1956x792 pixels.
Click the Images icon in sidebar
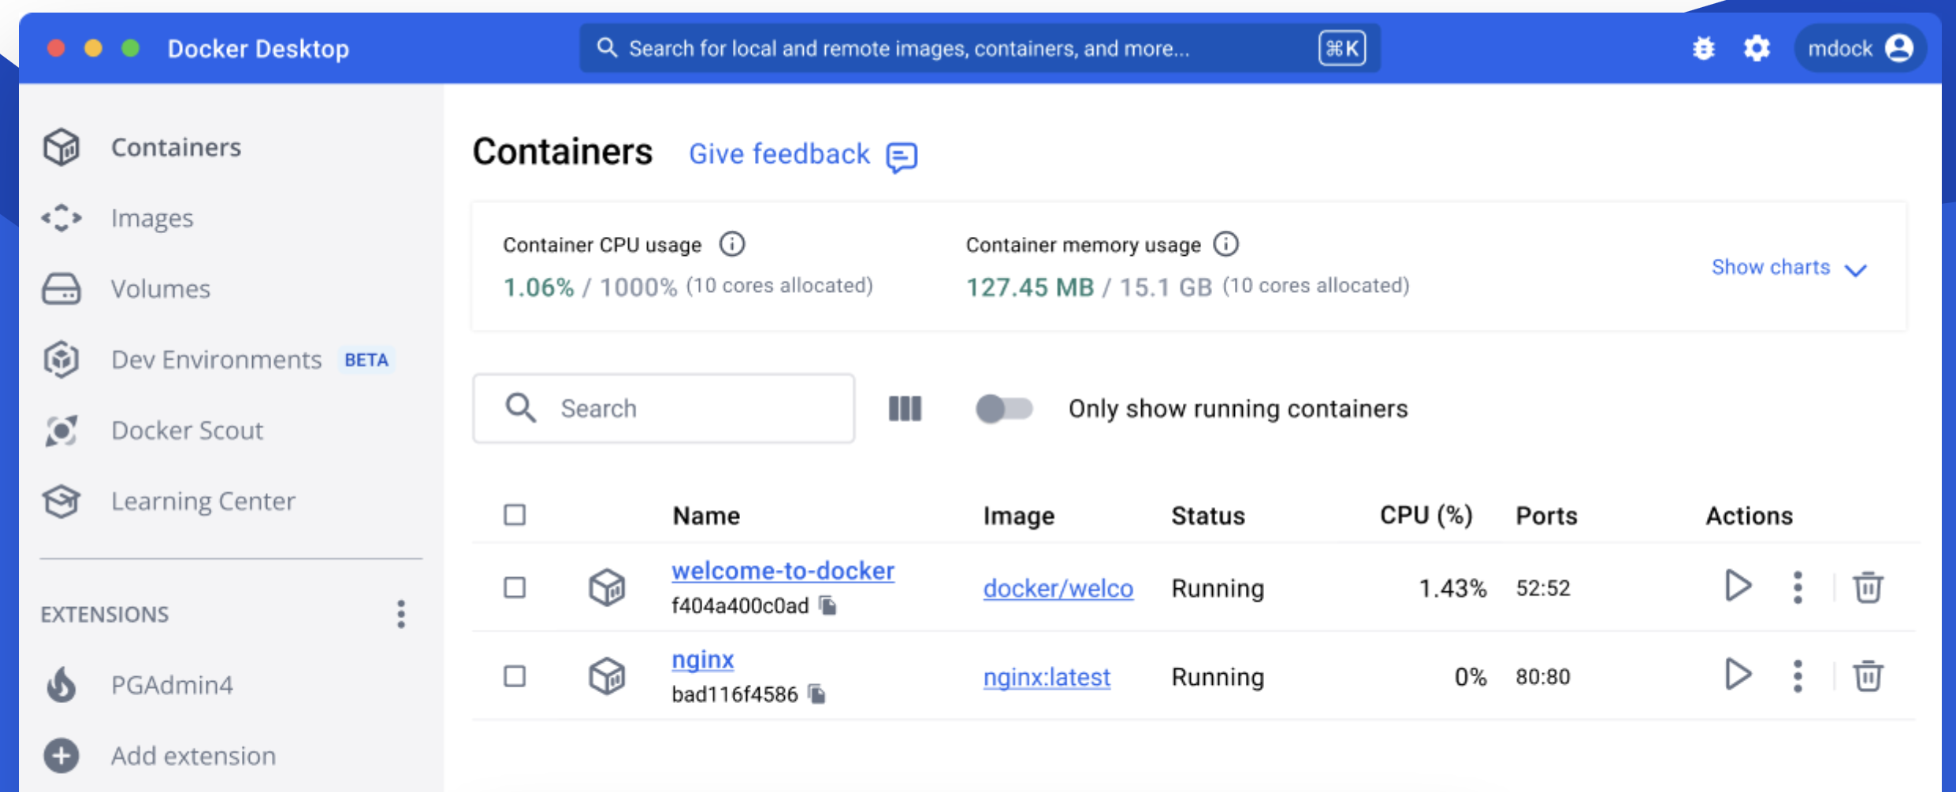click(x=61, y=218)
